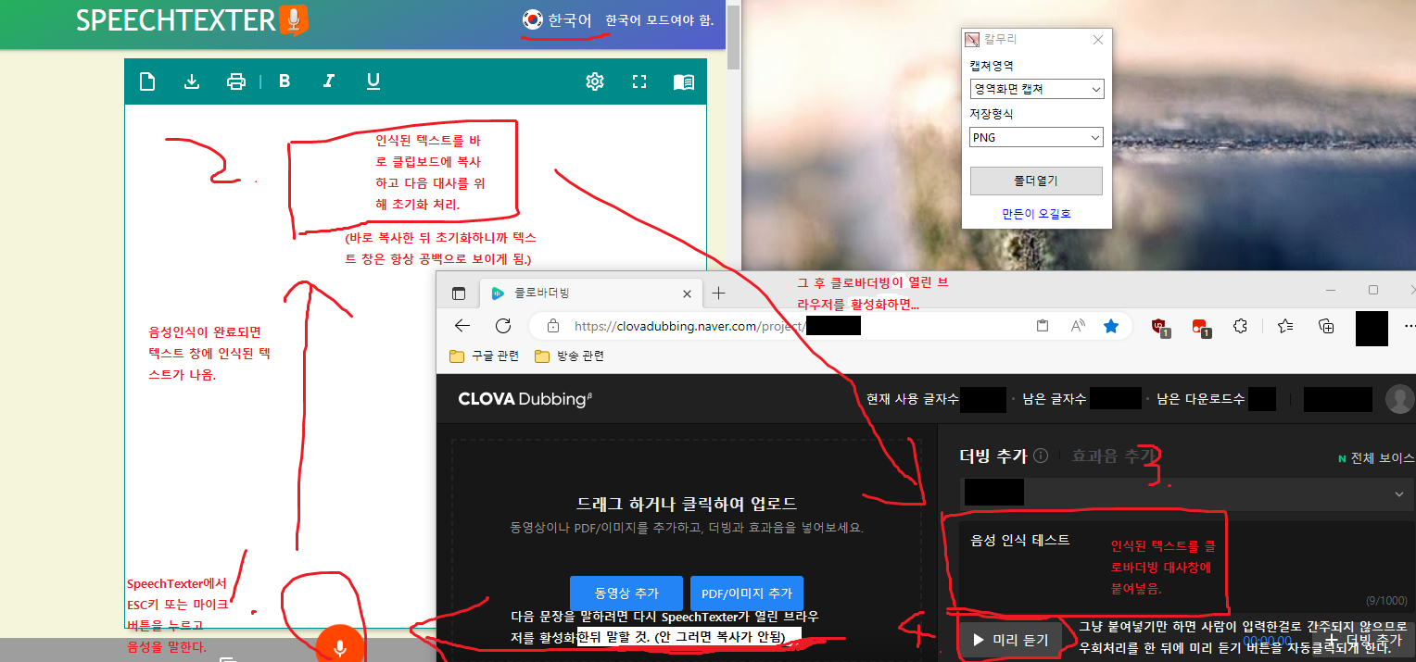The width and height of the screenshot is (1416, 662).
Task: Click the 만든이 오길호 link
Action: click(1036, 214)
